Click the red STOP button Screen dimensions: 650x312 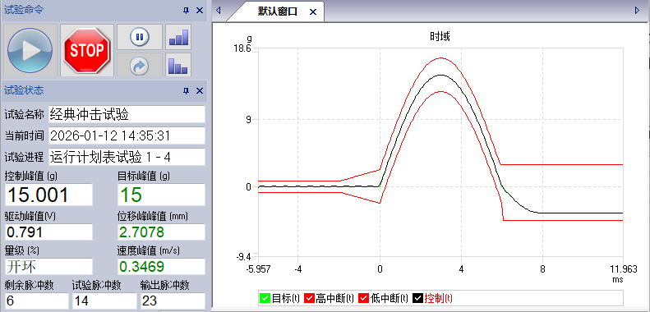(87, 50)
